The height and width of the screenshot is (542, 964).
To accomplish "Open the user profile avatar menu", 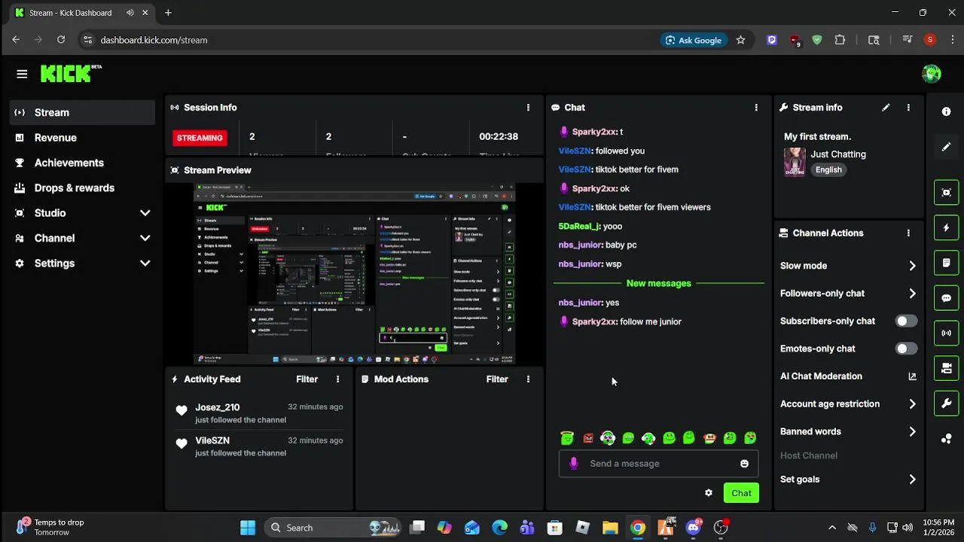I will 932,73.
